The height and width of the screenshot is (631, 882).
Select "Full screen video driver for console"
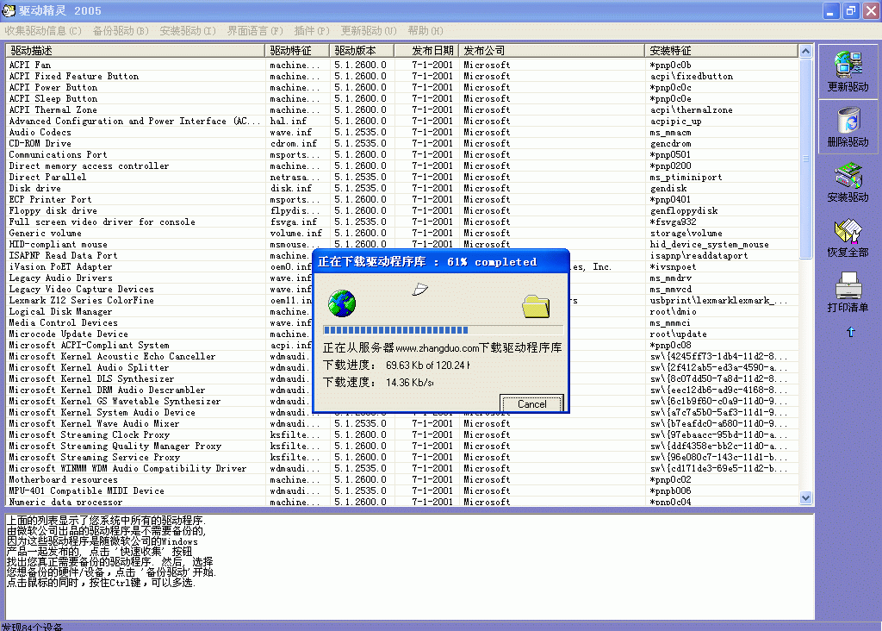point(402,222)
